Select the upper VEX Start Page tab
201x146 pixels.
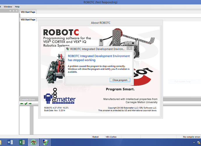coord(28,12)
